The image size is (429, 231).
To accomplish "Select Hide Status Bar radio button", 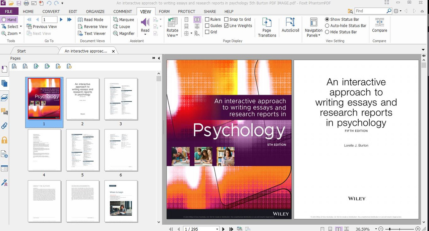I will [x=327, y=32].
